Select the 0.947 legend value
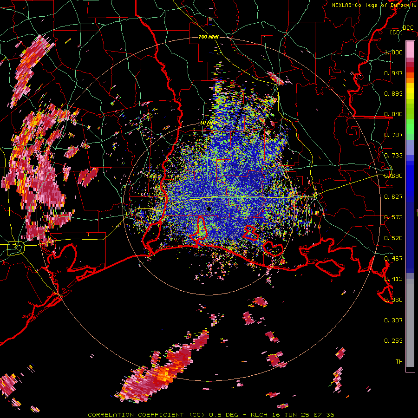This screenshot has height=418, width=418. pyautogui.click(x=393, y=73)
